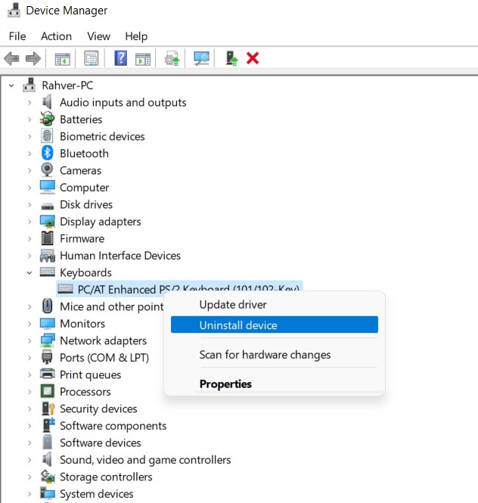Viewport: 478px width, 503px height.
Task: Select the Software devices label
Action: coord(101,442)
